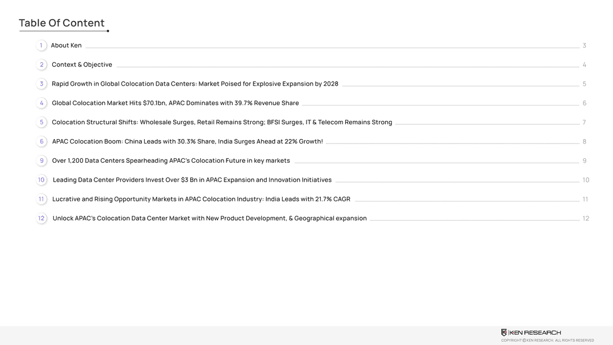Select the circled number 5 badge beside Colocation Structural Shifts
Image resolution: width=613 pixels, height=345 pixels.
41,123
